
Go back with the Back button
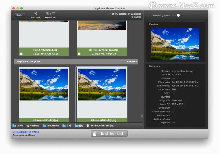[x=19, y=15]
